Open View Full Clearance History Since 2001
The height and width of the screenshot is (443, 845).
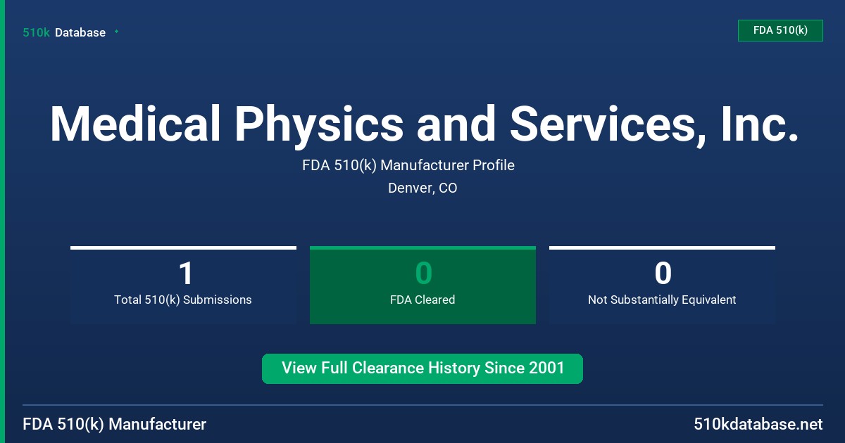click(x=423, y=368)
